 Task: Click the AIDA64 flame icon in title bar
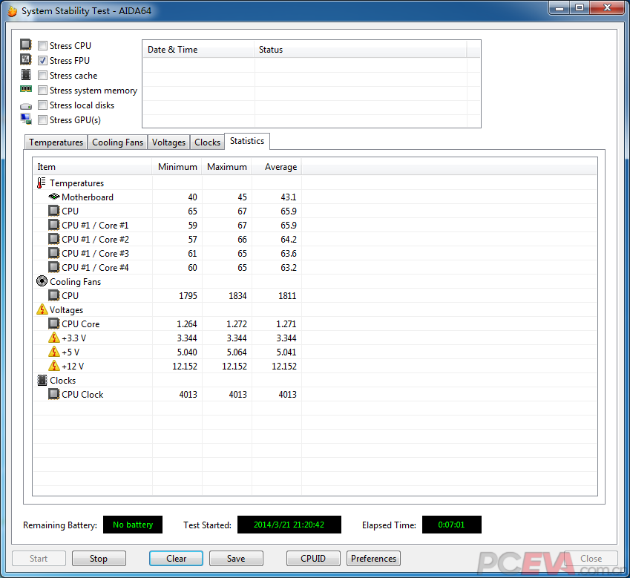coord(10,11)
